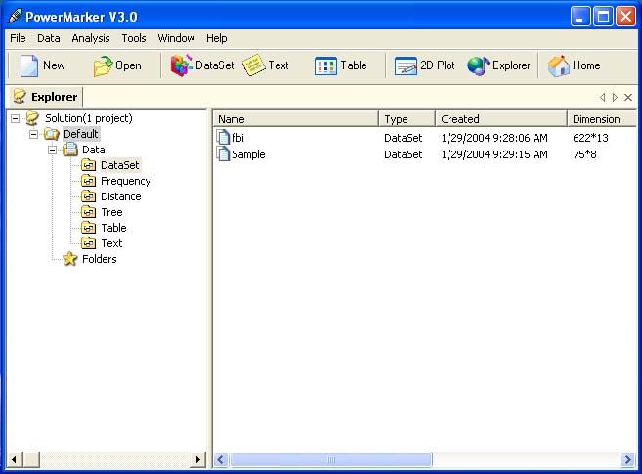The image size is (642, 474).
Task: Collapse the Default project node
Action: [x=33, y=134]
